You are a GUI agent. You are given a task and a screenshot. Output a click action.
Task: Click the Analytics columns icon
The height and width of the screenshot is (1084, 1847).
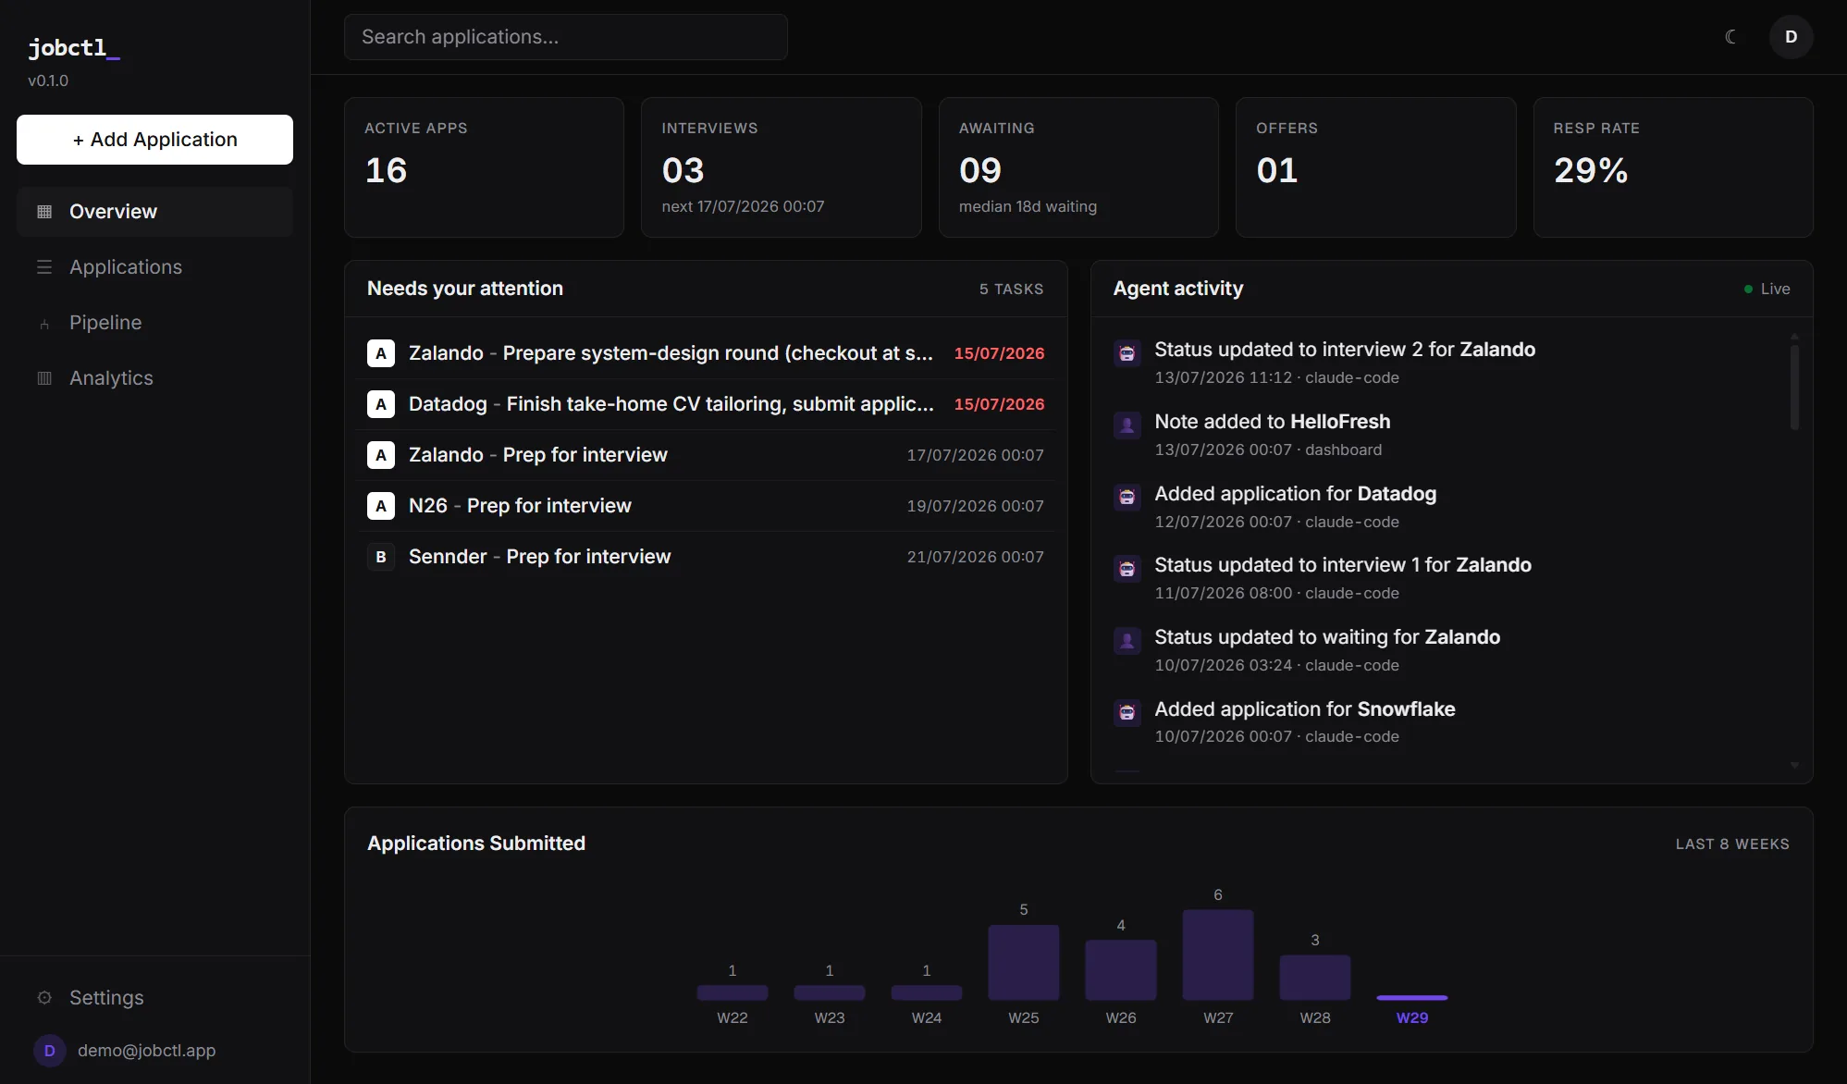[x=44, y=378]
